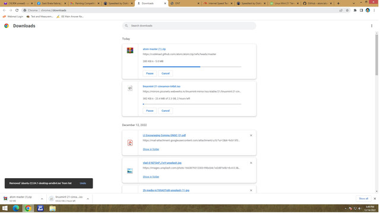This screenshot has width=380, height=213.
Task: Launch Microsoft Edge from the taskbar
Action: tap(16, 208)
